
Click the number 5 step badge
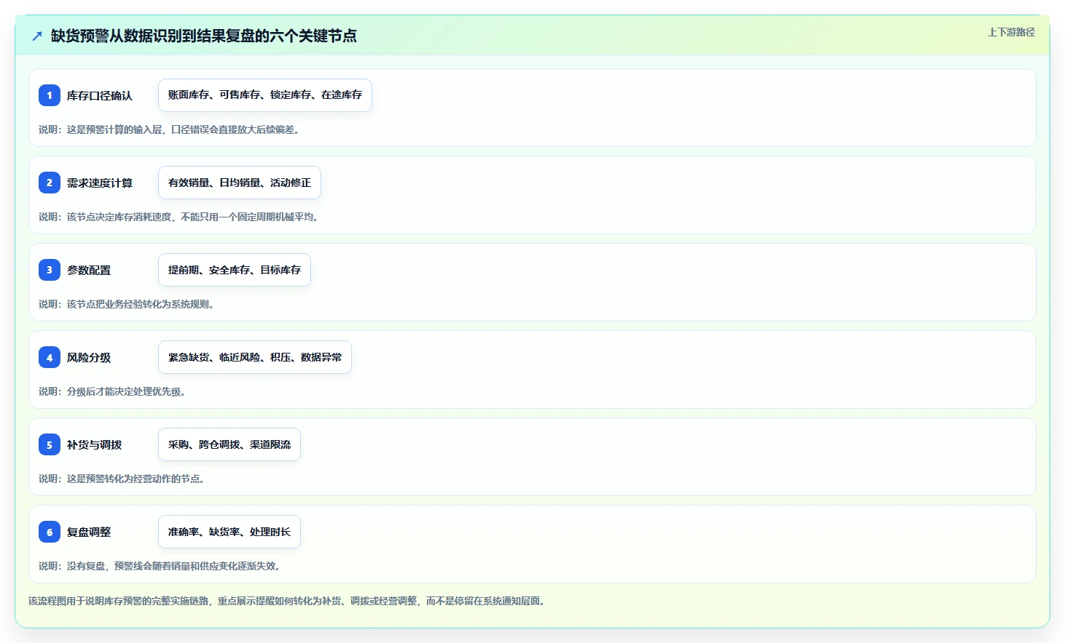50,444
